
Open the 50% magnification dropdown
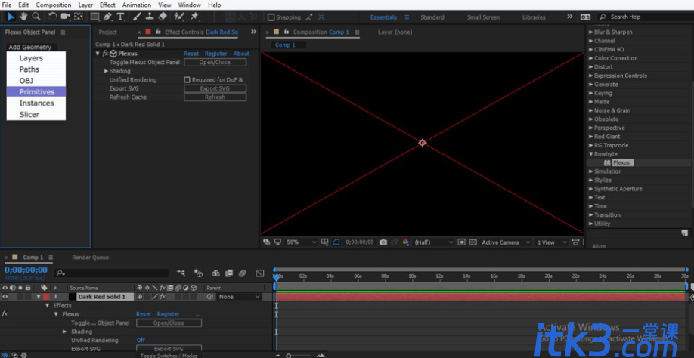tap(302, 242)
